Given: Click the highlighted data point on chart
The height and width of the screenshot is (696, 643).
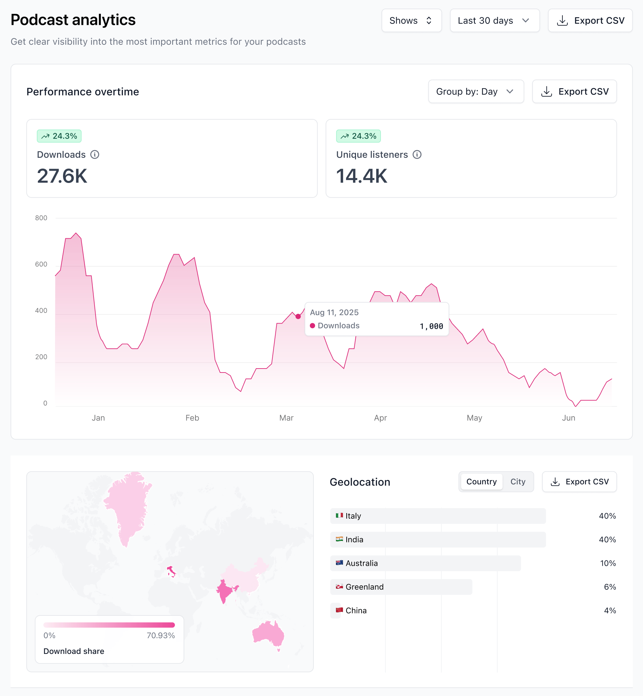Looking at the screenshot, I should coord(298,316).
